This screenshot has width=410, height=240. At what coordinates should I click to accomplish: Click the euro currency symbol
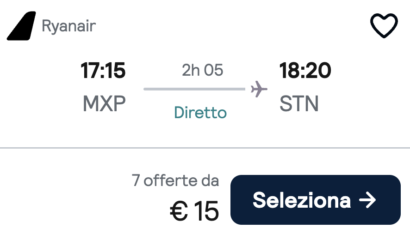coord(179,211)
